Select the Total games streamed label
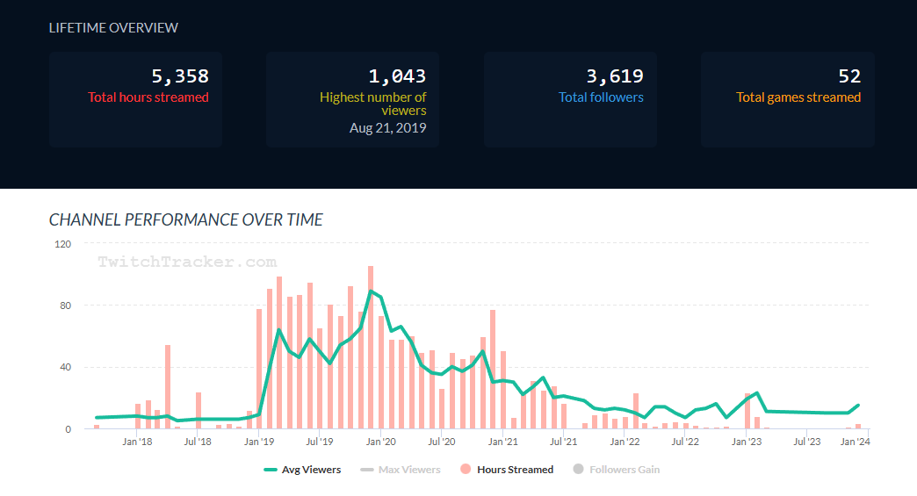Screen dimensions: 917x496 [x=798, y=97]
